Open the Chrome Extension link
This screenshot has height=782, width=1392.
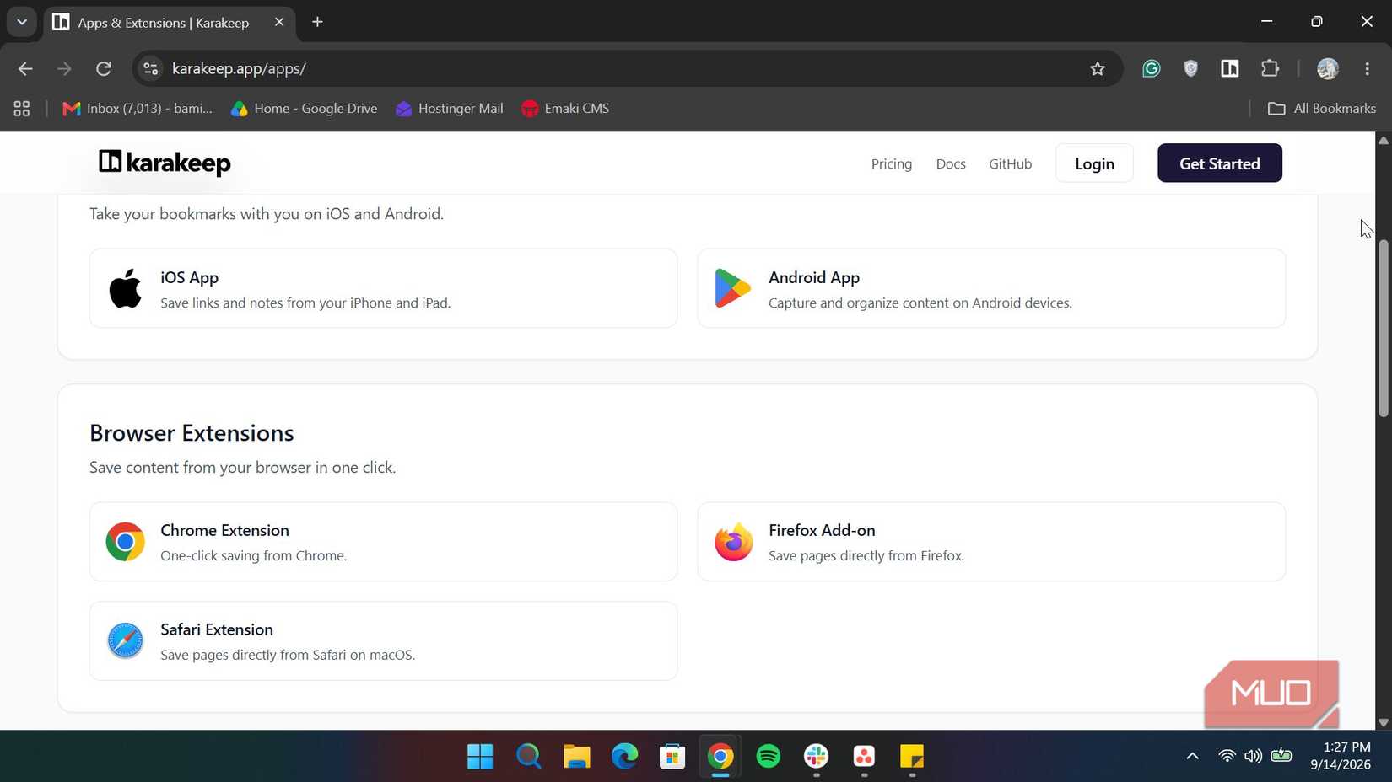tap(383, 542)
